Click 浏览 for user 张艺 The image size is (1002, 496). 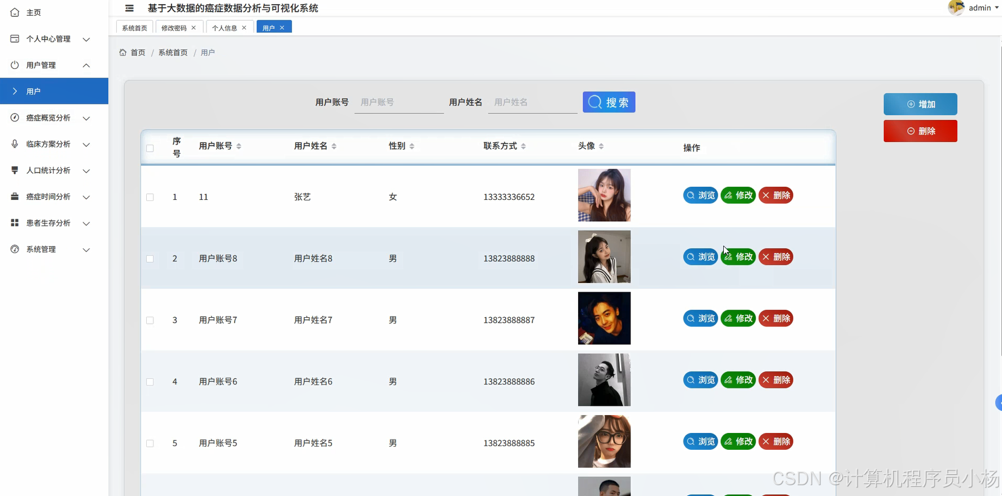point(701,196)
